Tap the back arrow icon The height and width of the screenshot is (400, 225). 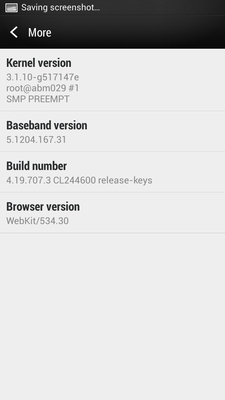[x=14, y=32]
